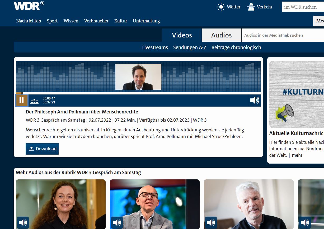This screenshot has height=229, width=324.
Task: Open Sport menu
Action: [x=52, y=21]
